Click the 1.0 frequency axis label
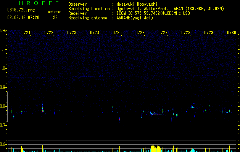 tap(3, 68)
